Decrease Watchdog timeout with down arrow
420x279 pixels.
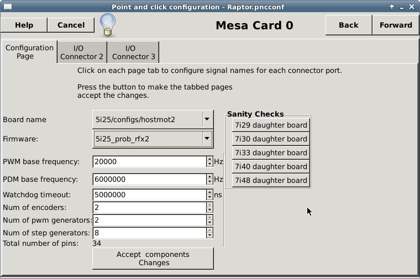pyautogui.click(x=210, y=198)
